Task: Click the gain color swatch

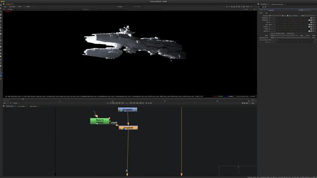Action: click(x=309, y=25)
